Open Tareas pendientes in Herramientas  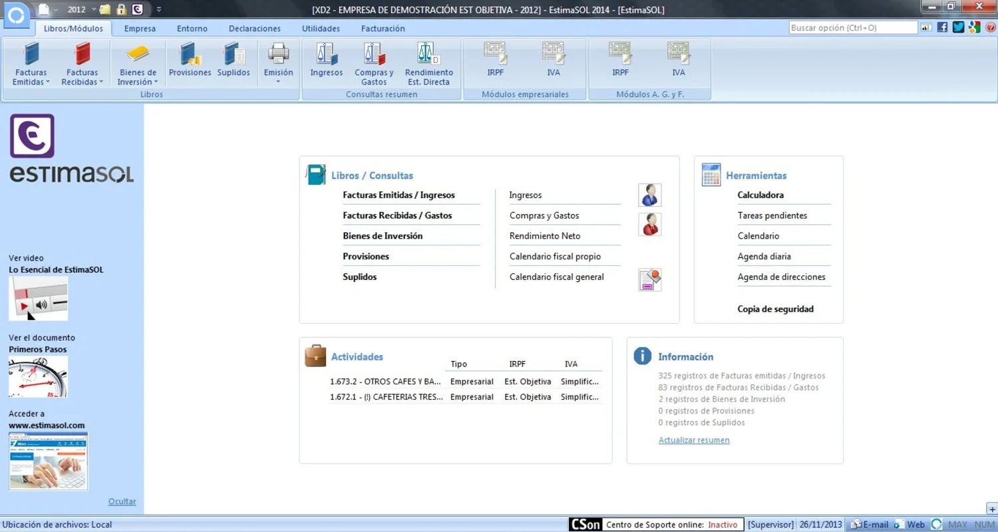point(772,215)
